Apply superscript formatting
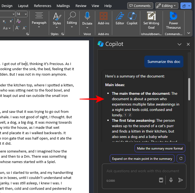 (11, 21)
